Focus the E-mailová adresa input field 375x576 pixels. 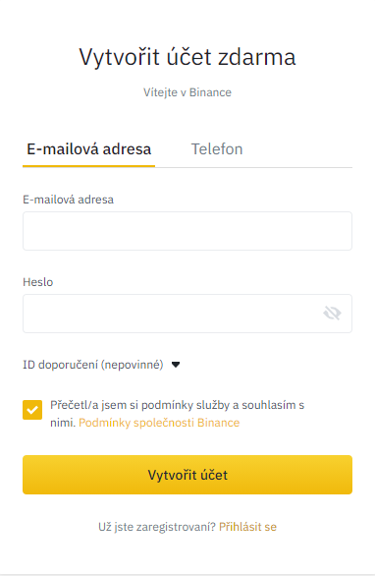click(x=187, y=231)
